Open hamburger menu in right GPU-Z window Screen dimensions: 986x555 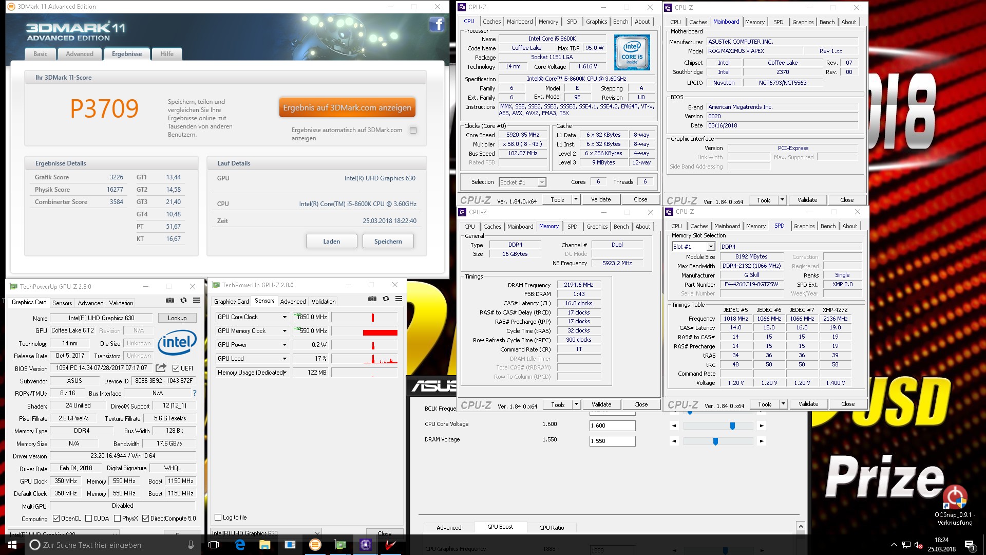click(399, 299)
